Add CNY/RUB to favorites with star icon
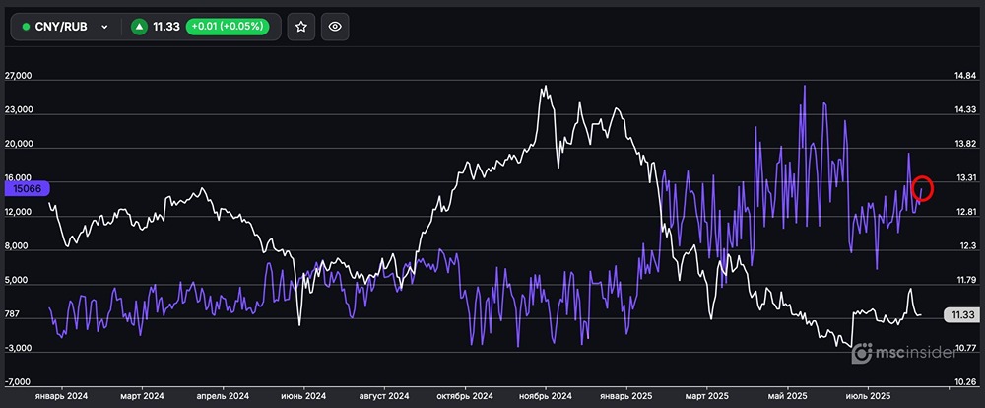Viewport: 985px width, 408px height. [301, 27]
